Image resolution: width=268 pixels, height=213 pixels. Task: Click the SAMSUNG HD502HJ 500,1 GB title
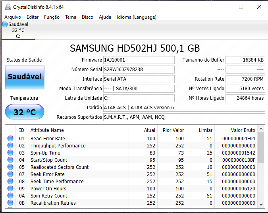pyautogui.click(x=135, y=48)
